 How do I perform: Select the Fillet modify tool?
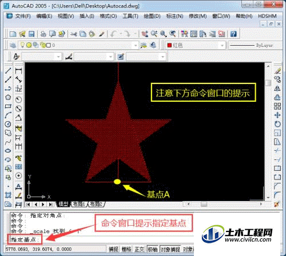[x=277, y=195]
